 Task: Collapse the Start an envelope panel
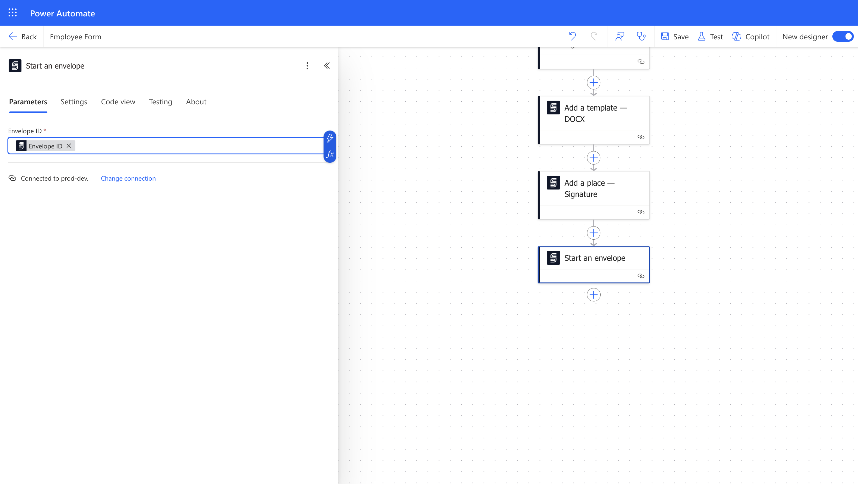pyautogui.click(x=327, y=66)
